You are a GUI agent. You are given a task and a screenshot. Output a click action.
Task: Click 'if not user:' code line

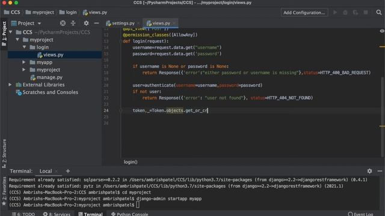click(x=147, y=92)
